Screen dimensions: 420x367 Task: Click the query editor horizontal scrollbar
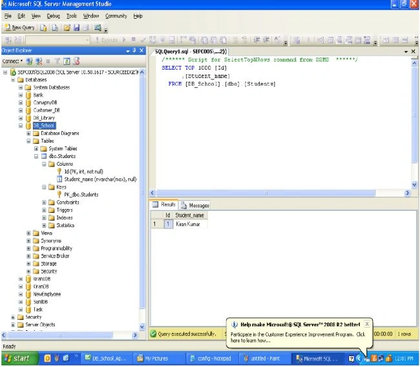click(x=278, y=193)
